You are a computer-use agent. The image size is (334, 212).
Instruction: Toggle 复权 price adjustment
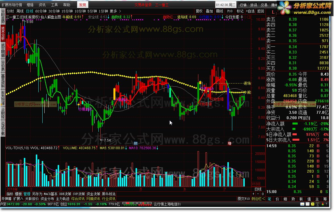pyautogui.click(x=199, y=11)
